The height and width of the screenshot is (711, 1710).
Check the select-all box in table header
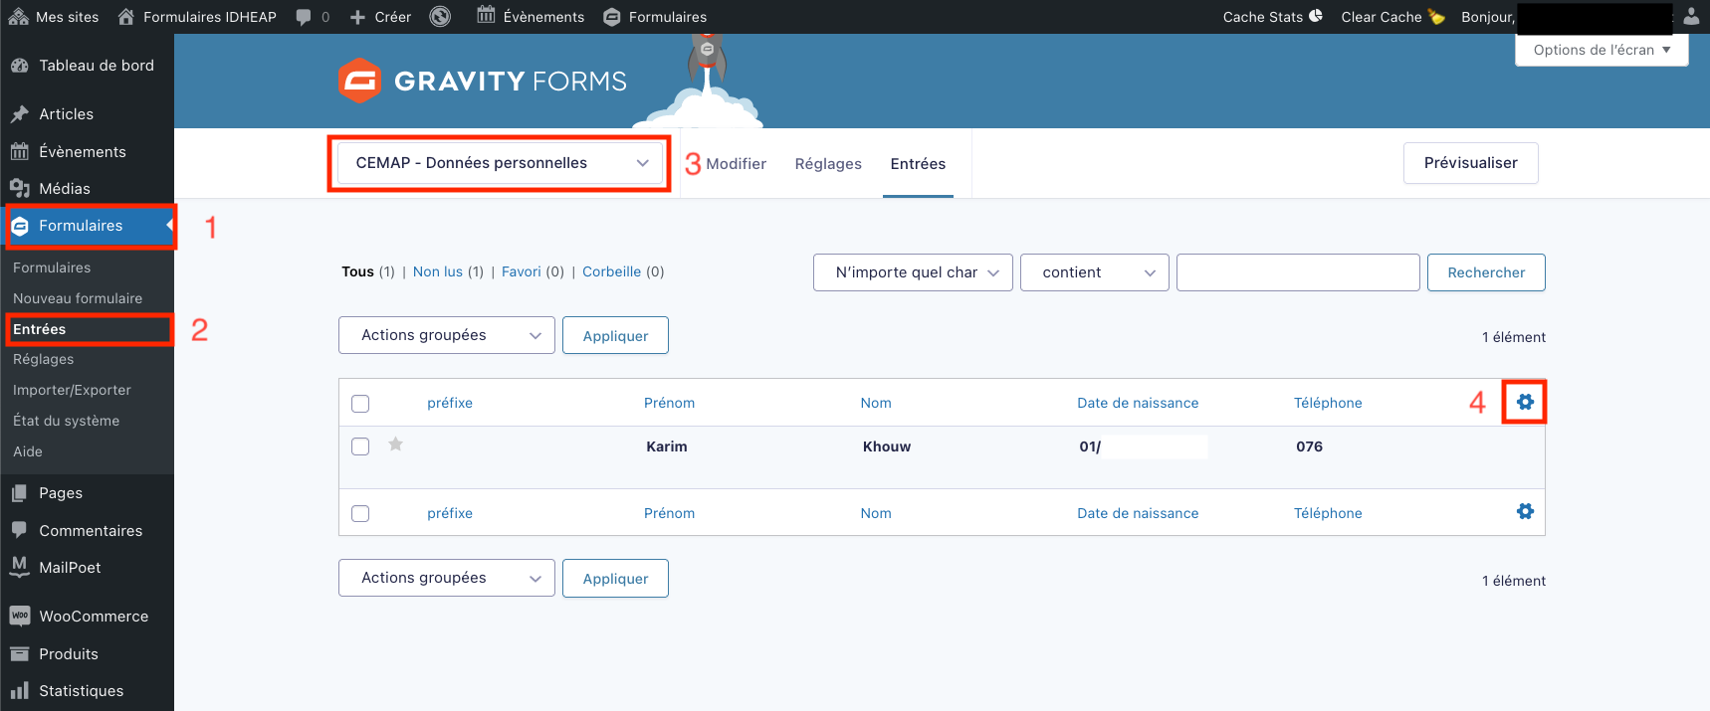tap(360, 404)
